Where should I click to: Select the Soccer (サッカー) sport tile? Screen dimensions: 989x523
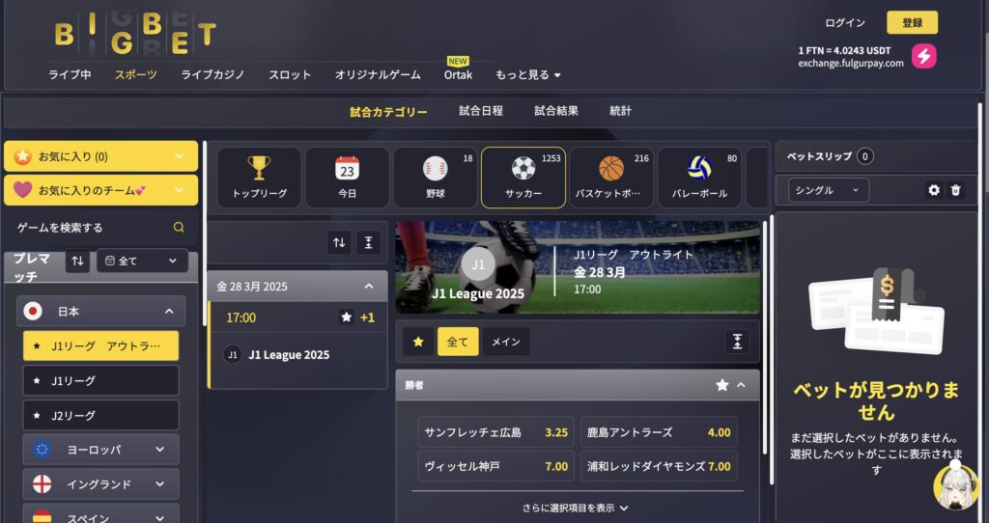click(523, 178)
